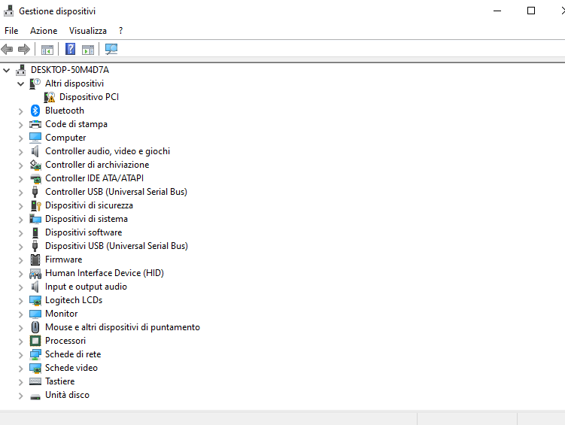Click the mouse icon of Mouse e altri dispositivi
The height and width of the screenshot is (425, 565).
tap(35, 327)
